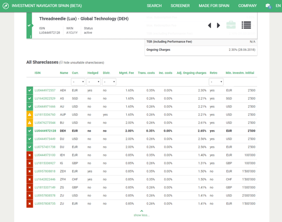This screenshot has height=222, width=282.
Task: Open the list view icon
Action: 246,25
